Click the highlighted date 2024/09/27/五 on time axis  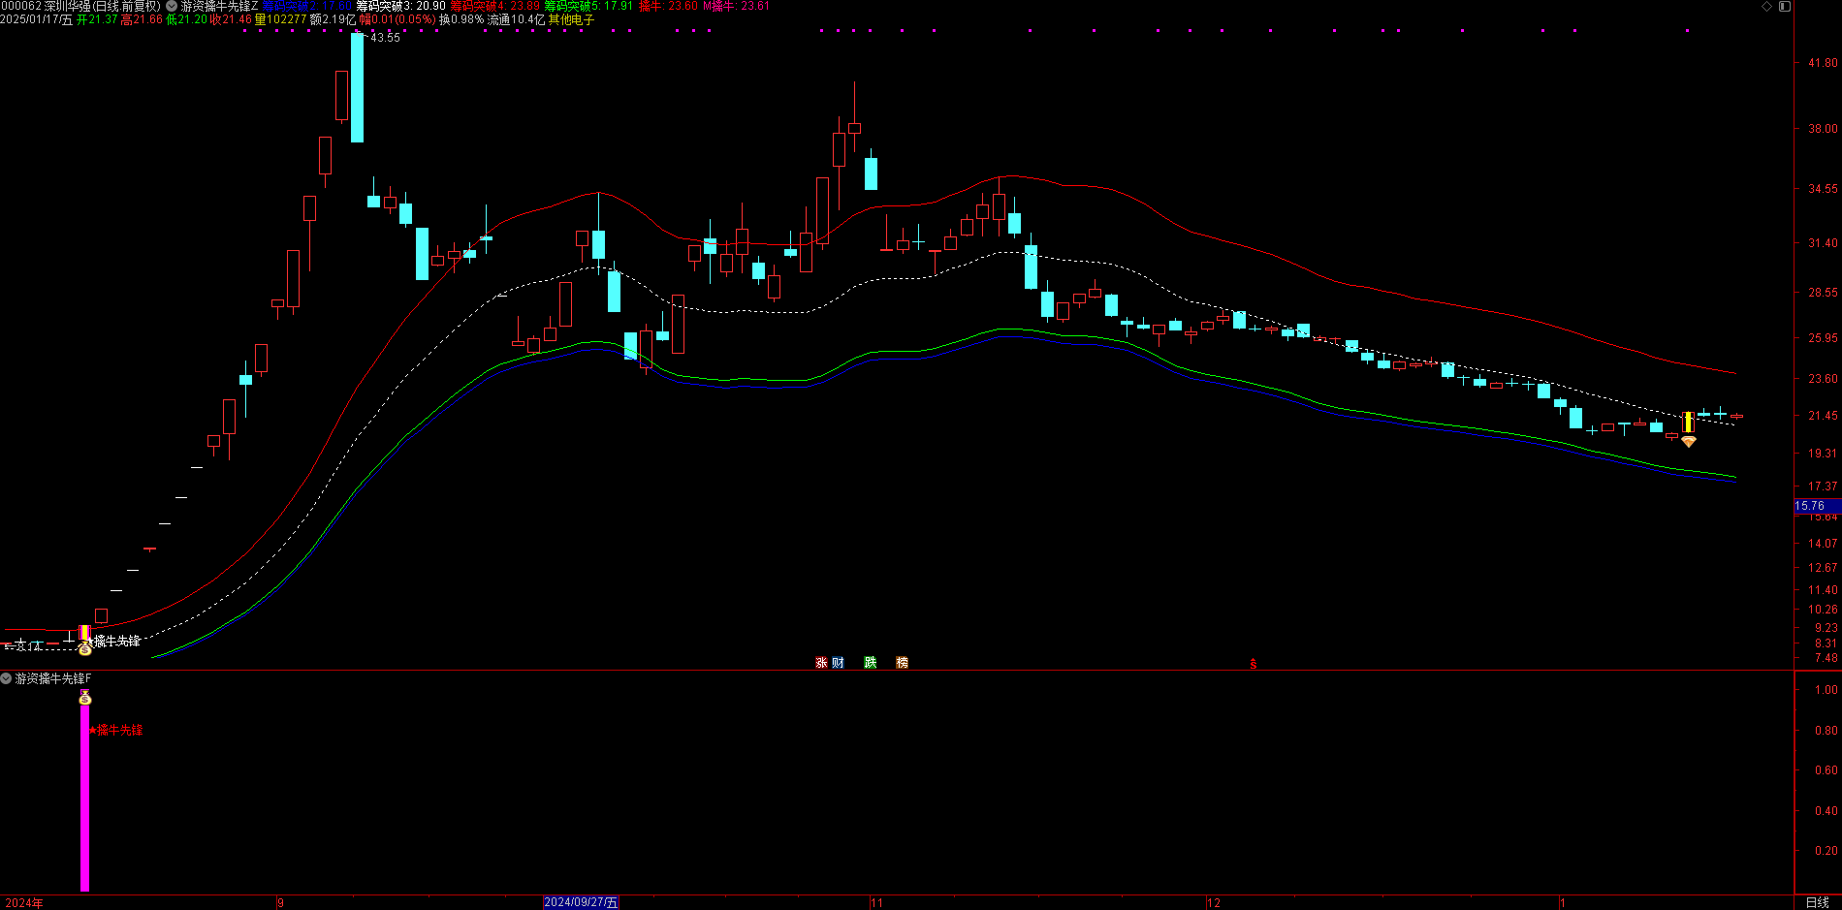(x=581, y=902)
